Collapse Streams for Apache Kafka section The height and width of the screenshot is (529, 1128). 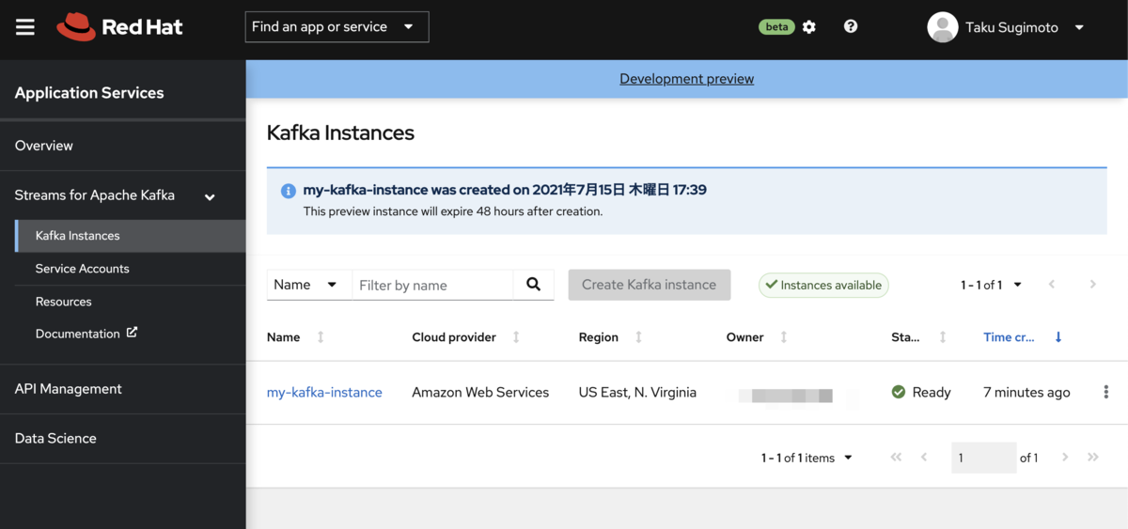click(122, 195)
